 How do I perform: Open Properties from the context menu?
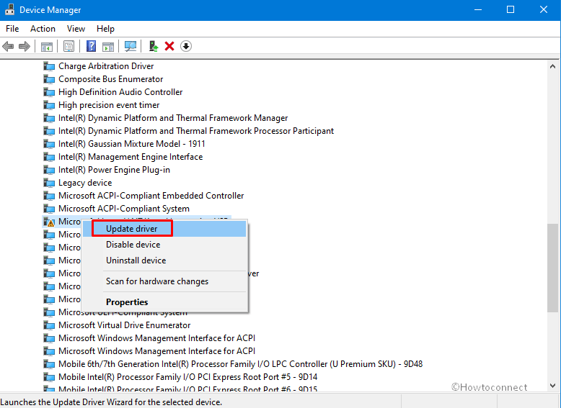click(164, 302)
